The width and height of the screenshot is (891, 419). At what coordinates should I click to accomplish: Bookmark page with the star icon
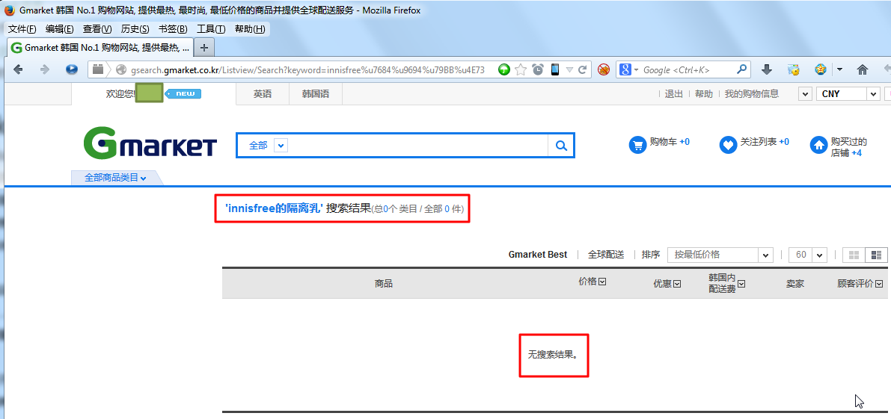[x=521, y=69]
